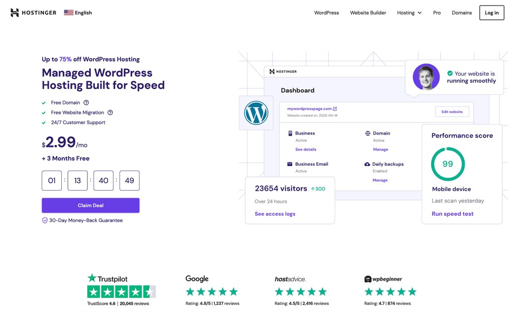Click the US flag language icon

click(68, 13)
